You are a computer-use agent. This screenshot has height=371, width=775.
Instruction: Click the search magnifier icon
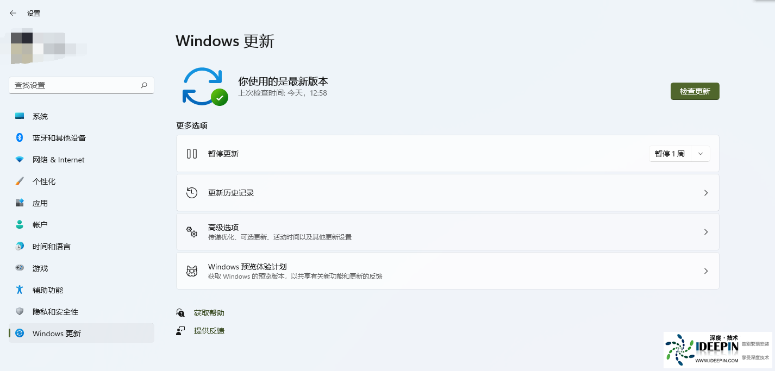(144, 85)
